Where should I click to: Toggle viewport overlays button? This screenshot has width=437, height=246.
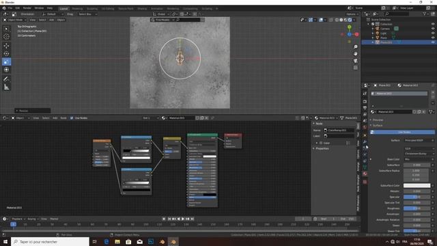pos(321,20)
